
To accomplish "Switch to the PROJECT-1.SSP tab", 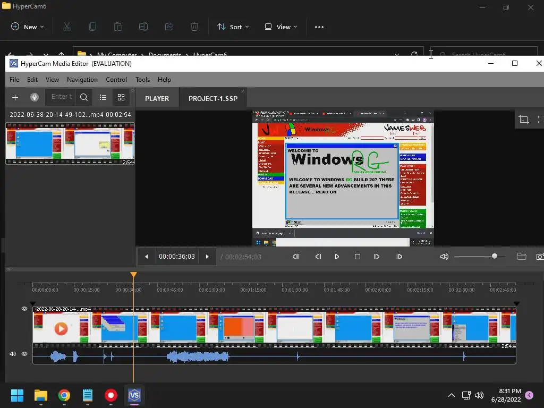I will pyautogui.click(x=212, y=98).
